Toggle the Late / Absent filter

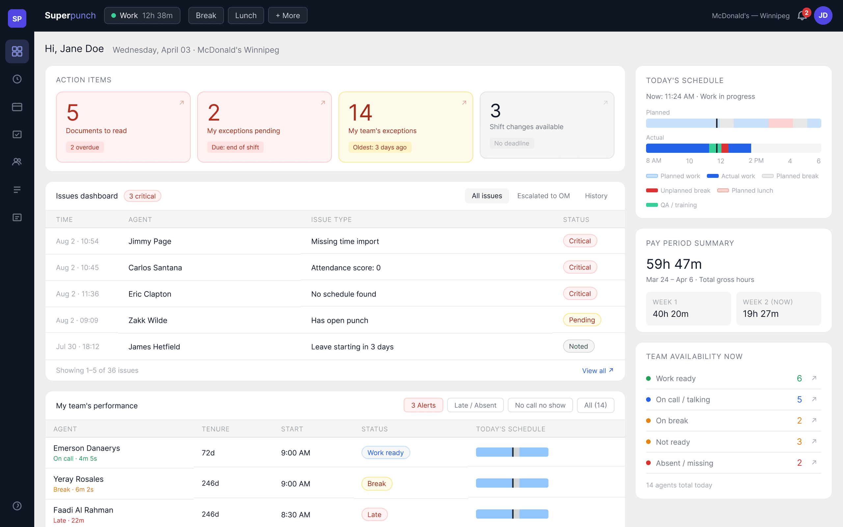click(475, 405)
